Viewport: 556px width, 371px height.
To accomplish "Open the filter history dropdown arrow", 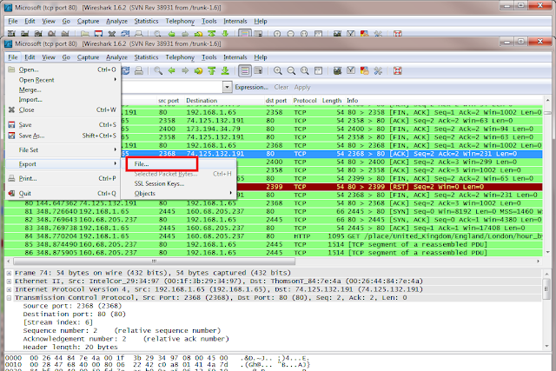I will (228, 87).
